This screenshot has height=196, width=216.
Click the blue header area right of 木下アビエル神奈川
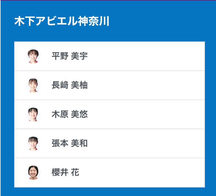pyautogui.click(x=162, y=21)
